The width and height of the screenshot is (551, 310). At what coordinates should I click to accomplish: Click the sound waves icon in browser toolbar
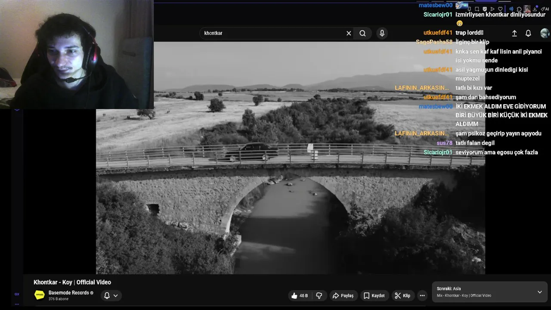511,9
